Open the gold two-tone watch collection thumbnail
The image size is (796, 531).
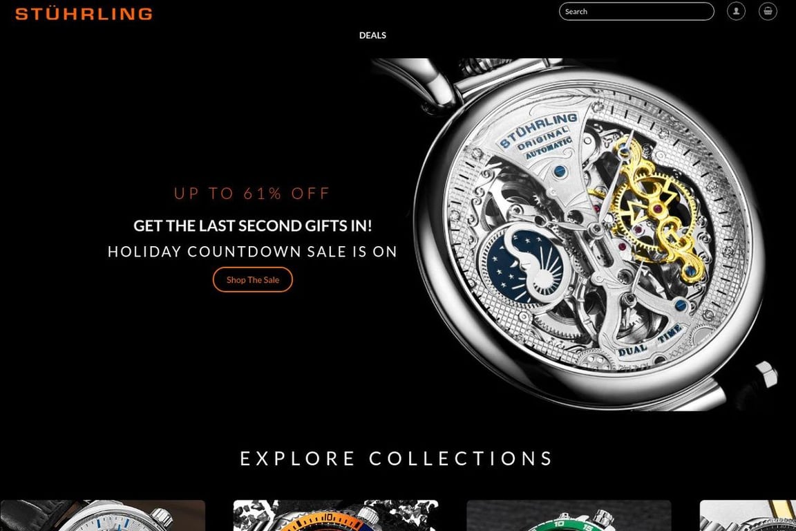pyautogui.click(x=748, y=515)
